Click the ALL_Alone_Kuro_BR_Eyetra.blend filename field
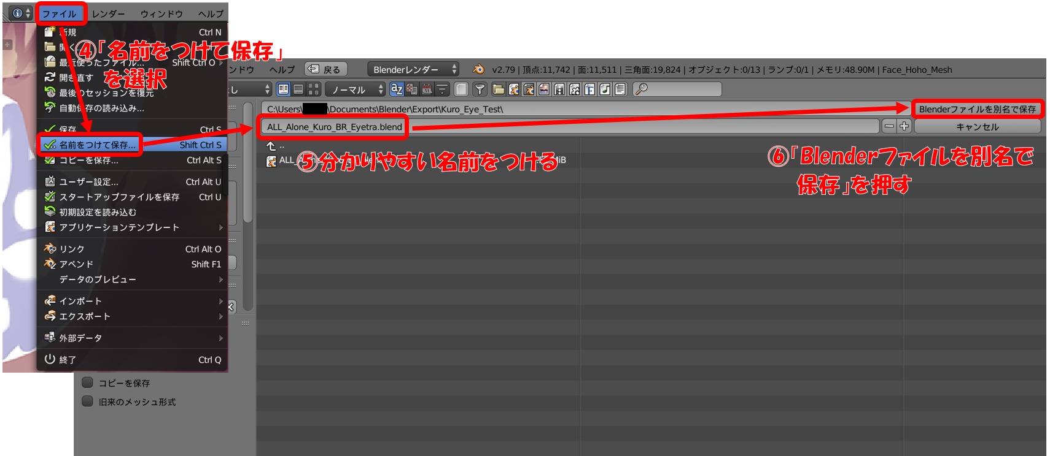1050x456 pixels. click(x=335, y=127)
